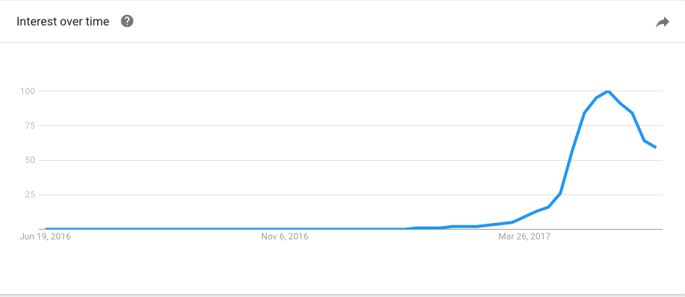The width and height of the screenshot is (685, 297).
Task: Click the 25 value on the y-axis
Action: (29, 195)
